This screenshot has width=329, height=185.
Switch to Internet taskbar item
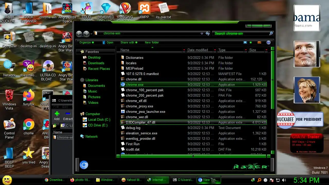tap(158, 180)
